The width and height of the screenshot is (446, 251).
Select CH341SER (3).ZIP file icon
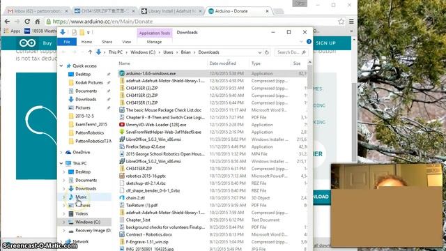pos(122,89)
